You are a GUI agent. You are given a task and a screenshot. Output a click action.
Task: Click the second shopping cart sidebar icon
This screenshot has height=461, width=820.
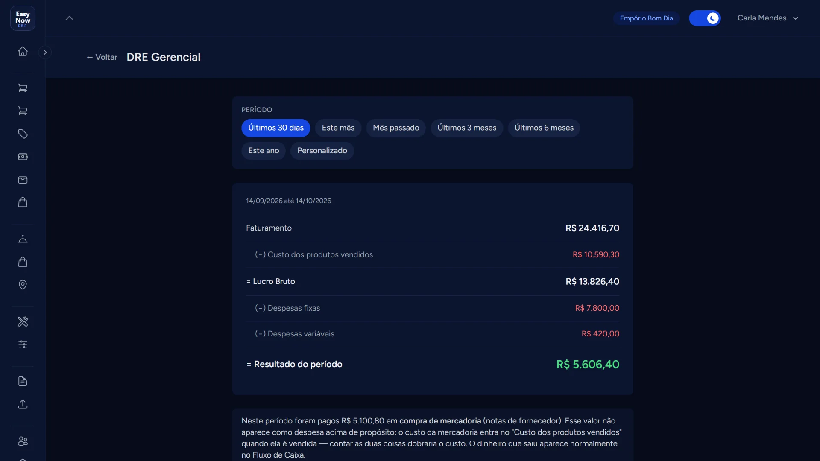(23, 111)
